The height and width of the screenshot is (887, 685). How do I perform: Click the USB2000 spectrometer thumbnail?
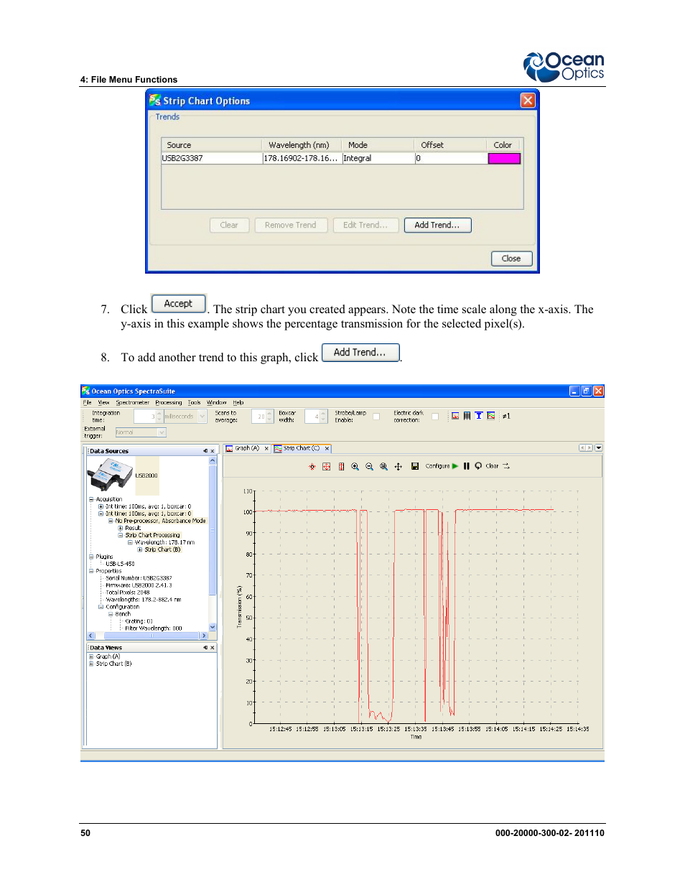coord(110,475)
